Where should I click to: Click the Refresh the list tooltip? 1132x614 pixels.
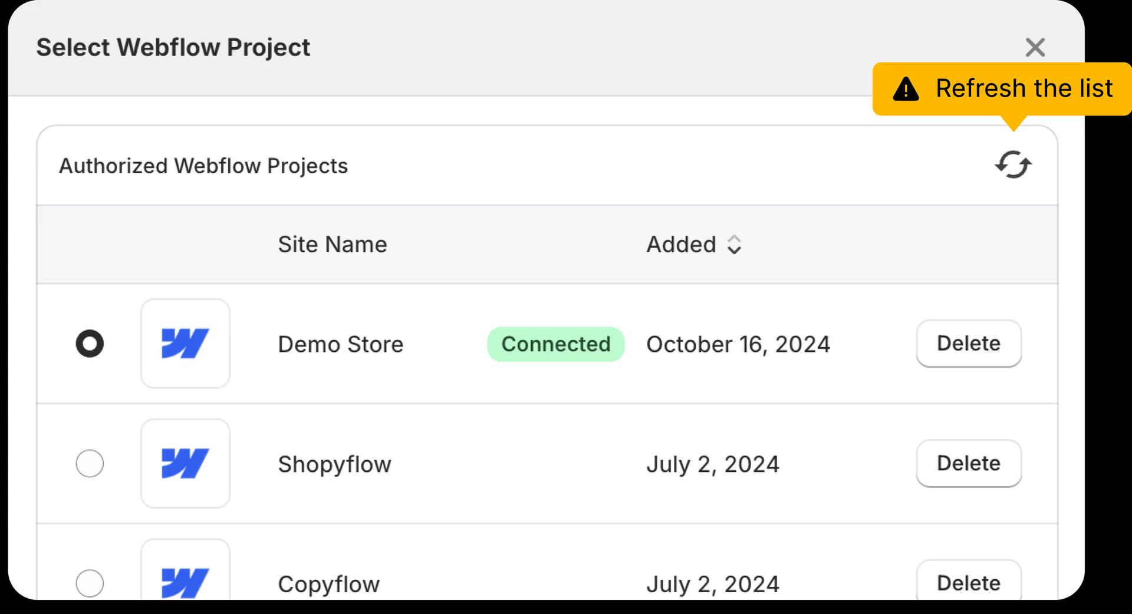click(1024, 89)
